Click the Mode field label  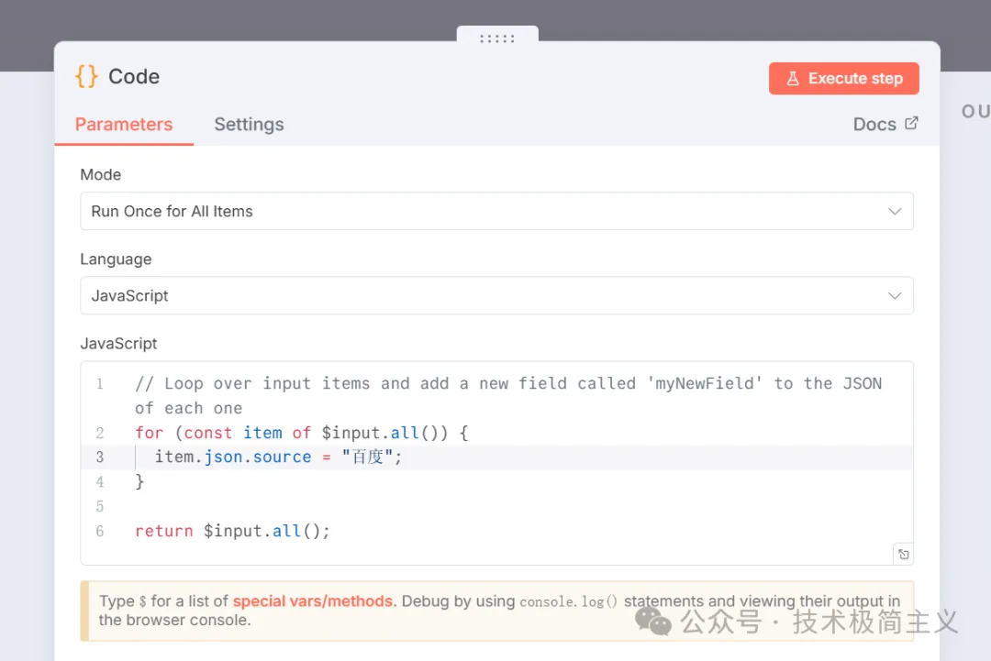pyautogui.click(x=101, y=175)
